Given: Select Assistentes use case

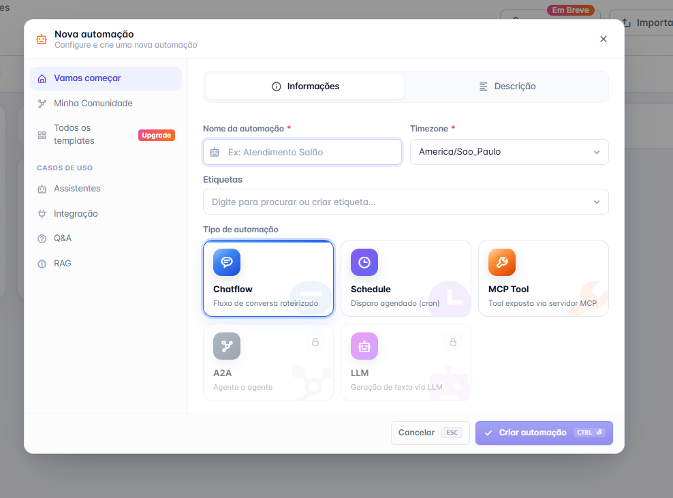Looking at the screenshot, I should 106,189.
